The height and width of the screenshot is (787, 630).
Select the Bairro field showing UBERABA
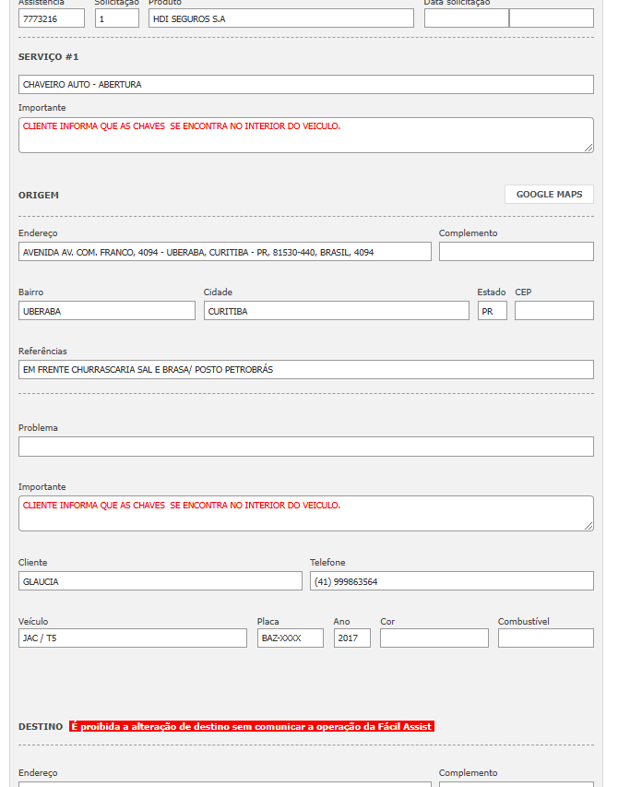(106, 311)
